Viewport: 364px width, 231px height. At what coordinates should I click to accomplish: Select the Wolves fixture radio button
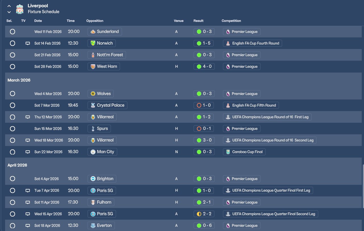point(13,94)
